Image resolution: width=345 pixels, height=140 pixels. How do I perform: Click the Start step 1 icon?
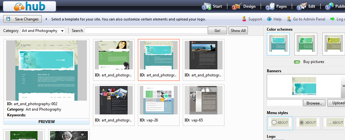[206, 6]
